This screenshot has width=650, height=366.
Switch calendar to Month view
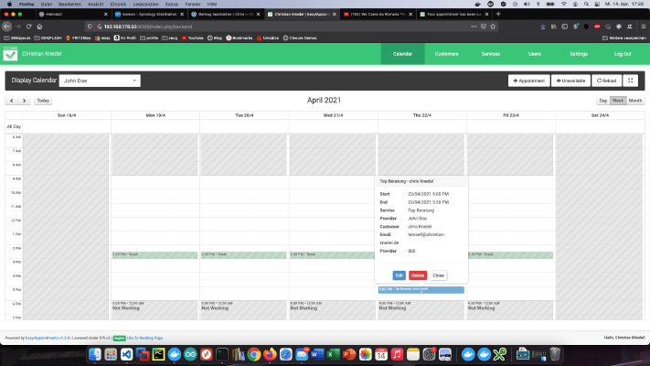pos(635,101)
